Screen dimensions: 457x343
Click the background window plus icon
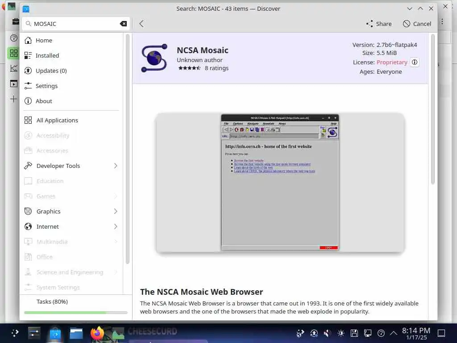[x=13, y=99]
